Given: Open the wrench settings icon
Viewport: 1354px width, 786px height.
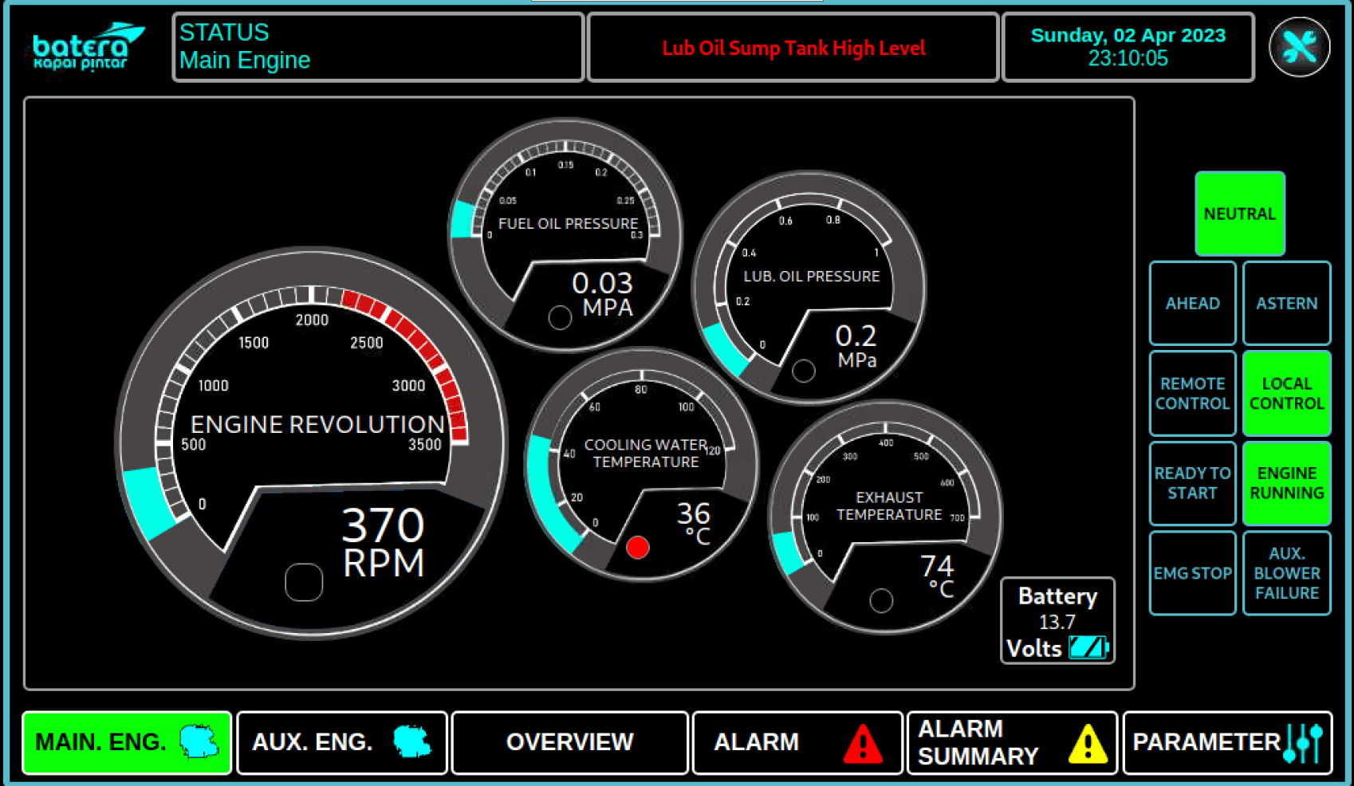Looking at the screenshot, I should coord(1299,47).
